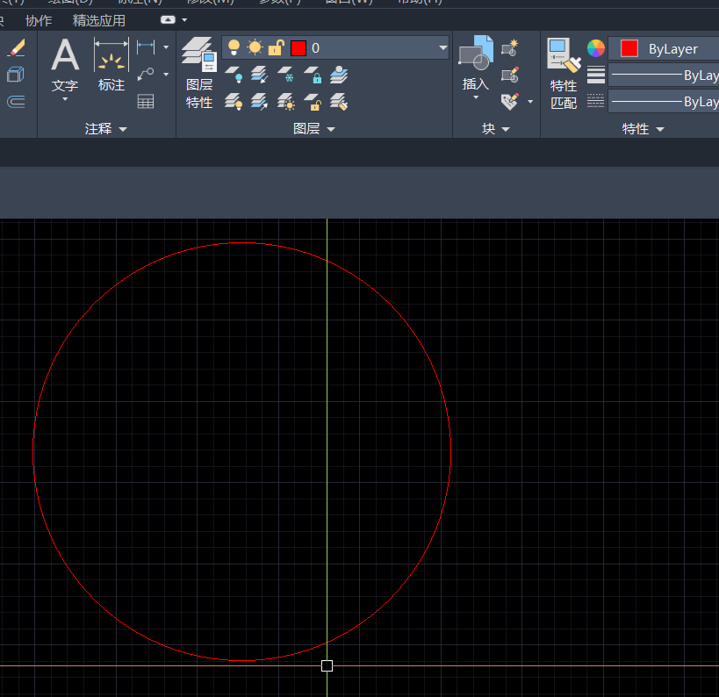Click the edit block icon
Viewport: 719px width, 697px height.
click(510, 75)
